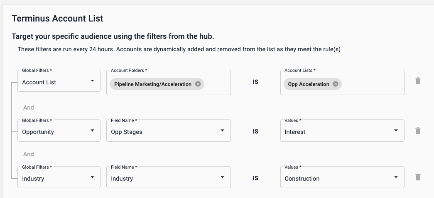Remove the Opp Acceleration chip
Image resolution: width=434 pixels, height=198 pixels.
336,84
